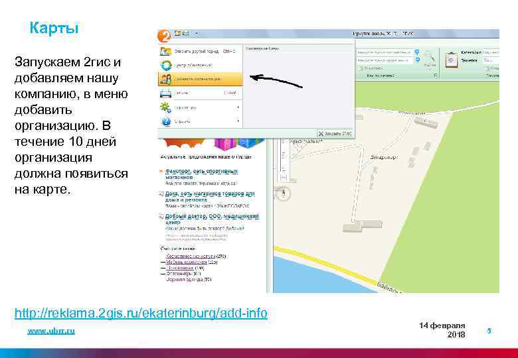This screenshot has width=518, height=358.
Task: Click the map icon in quick access toolbar
Action: pyautogui.click(x=179, y=33)
